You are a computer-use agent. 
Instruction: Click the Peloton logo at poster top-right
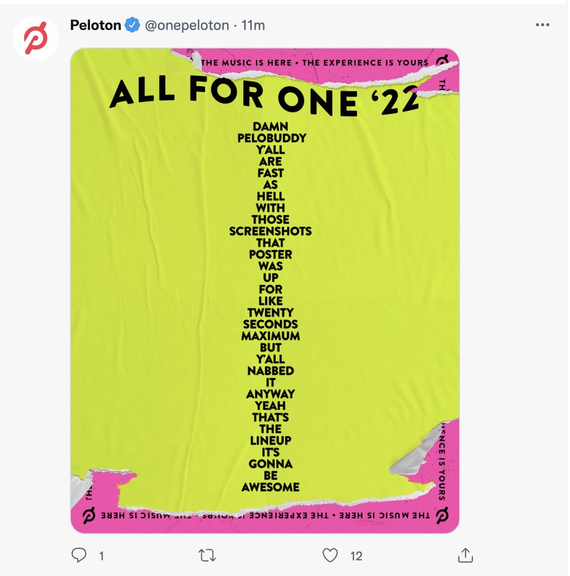[442, 60]
